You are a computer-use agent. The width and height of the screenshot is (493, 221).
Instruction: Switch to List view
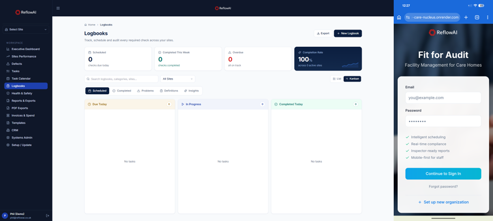pos(337,79)
